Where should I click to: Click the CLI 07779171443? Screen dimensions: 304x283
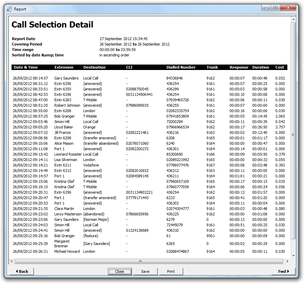coord(137,198)
